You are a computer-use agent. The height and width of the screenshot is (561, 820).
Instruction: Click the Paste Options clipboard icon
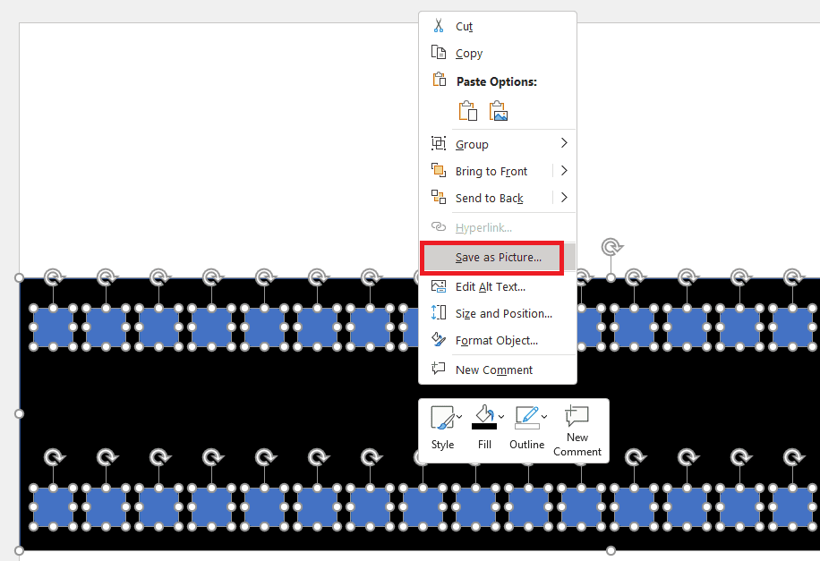[x=439, y=80]
